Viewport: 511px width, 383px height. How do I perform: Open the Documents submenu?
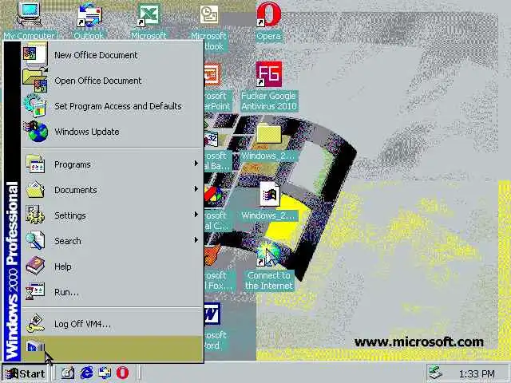[x=113, y=190]
